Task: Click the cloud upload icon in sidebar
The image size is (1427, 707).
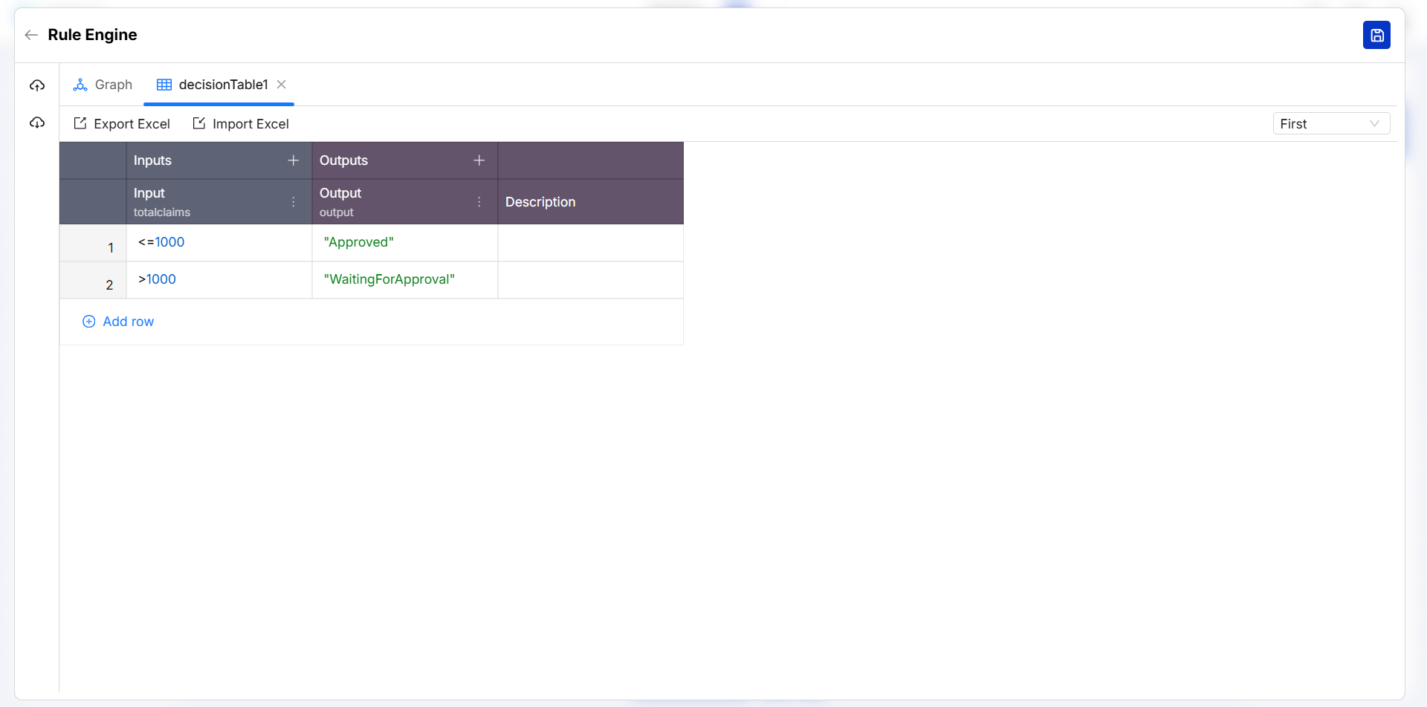Action: (x=37, y=85)
